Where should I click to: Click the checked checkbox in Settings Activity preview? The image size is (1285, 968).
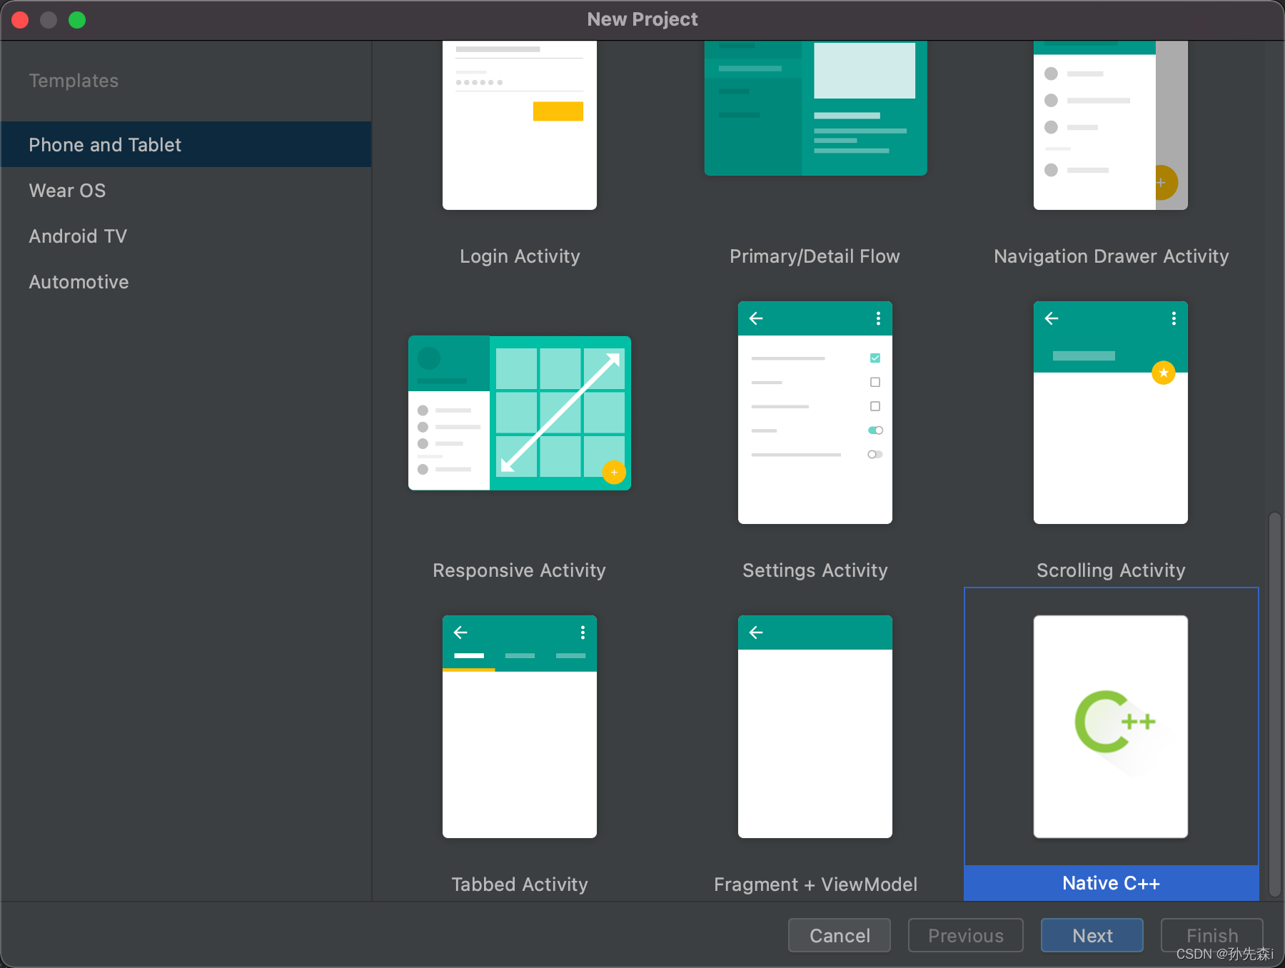click(x=875, y=358)
